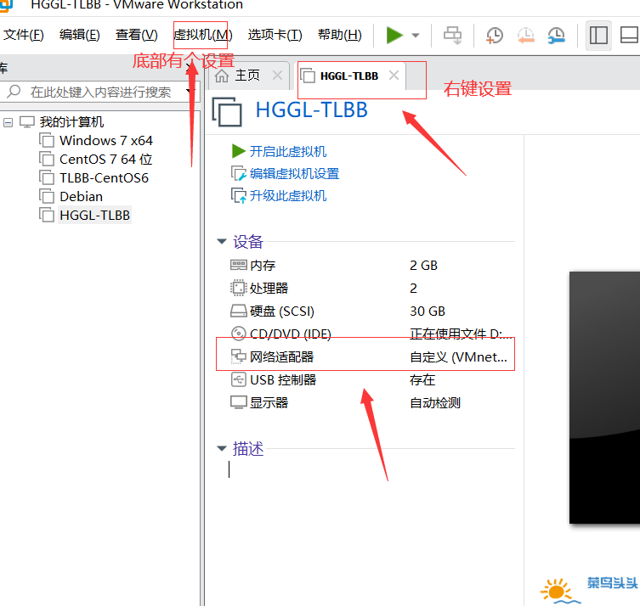Screen dimensions: 640x606
Task: Click the 2 GB memory value
Action: point(423,266)
